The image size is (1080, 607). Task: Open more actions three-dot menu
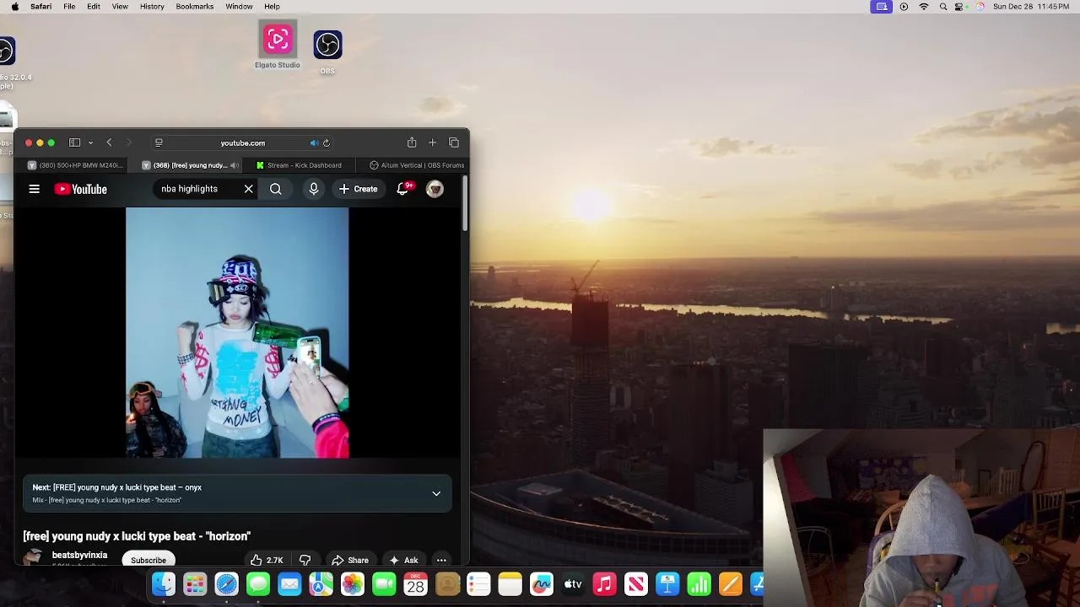pyautogui.click(x=441, y=560)
